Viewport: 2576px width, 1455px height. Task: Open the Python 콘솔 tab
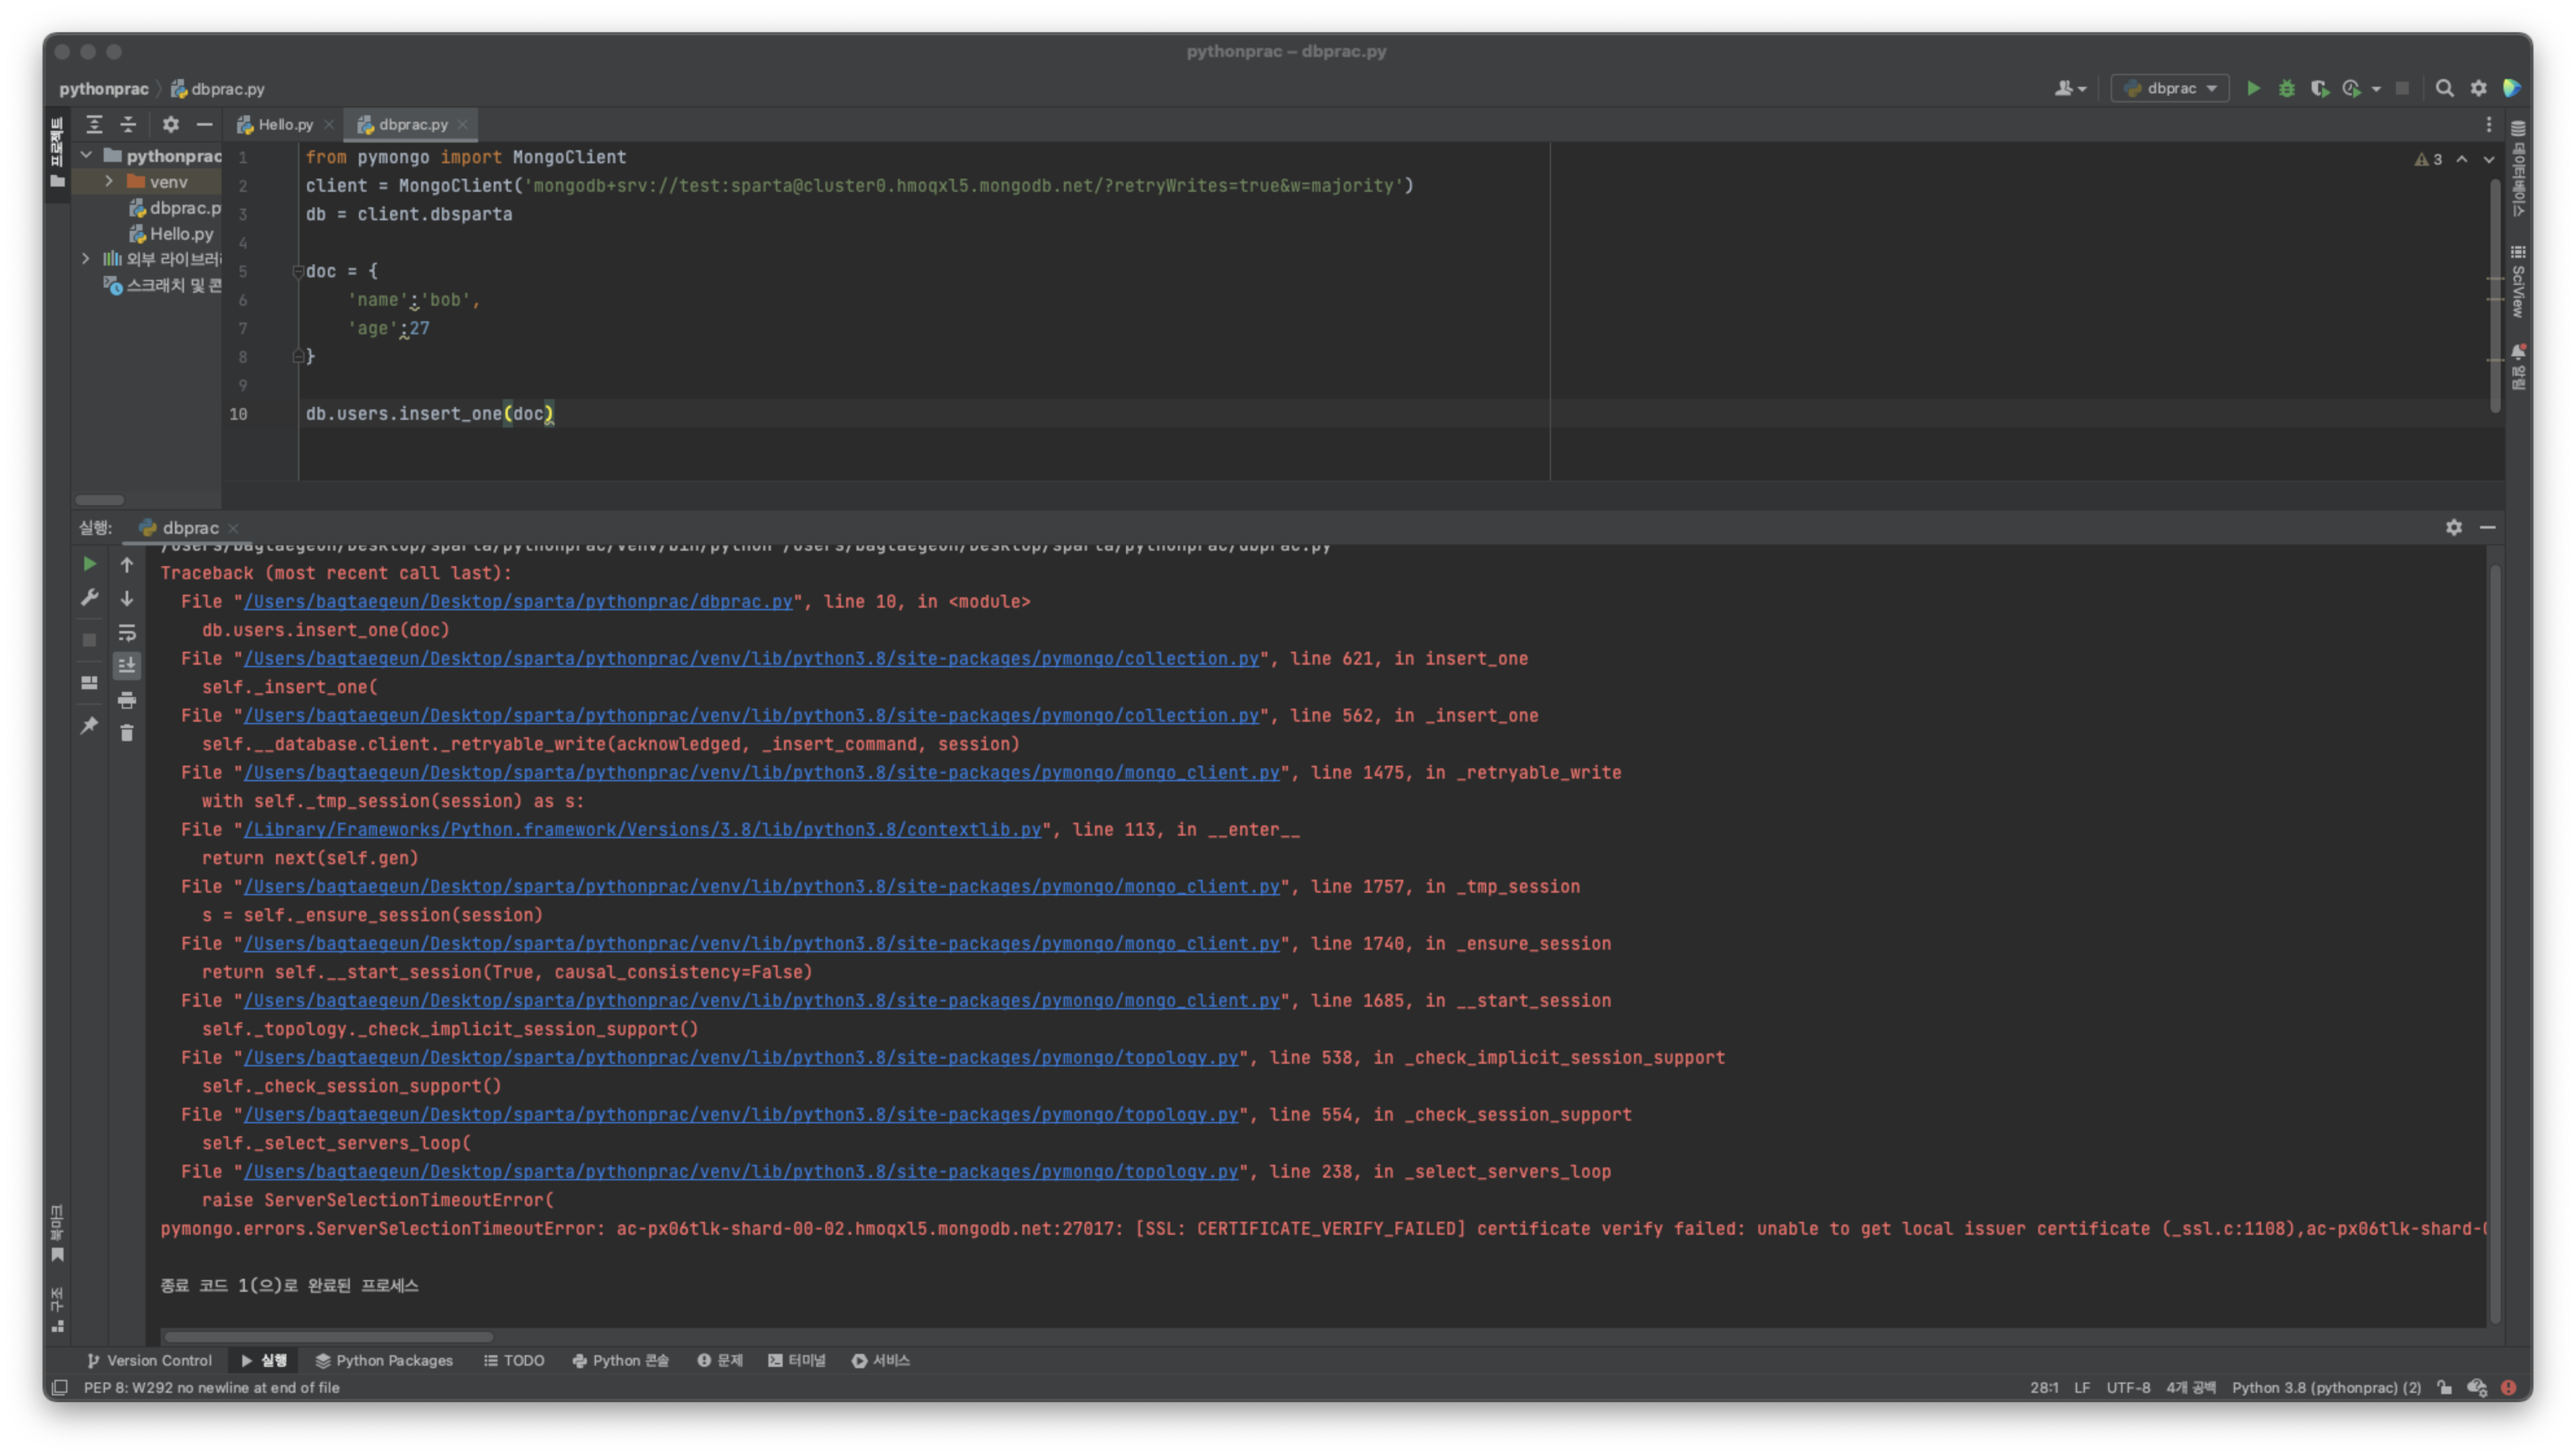(x=620, y=1360)
